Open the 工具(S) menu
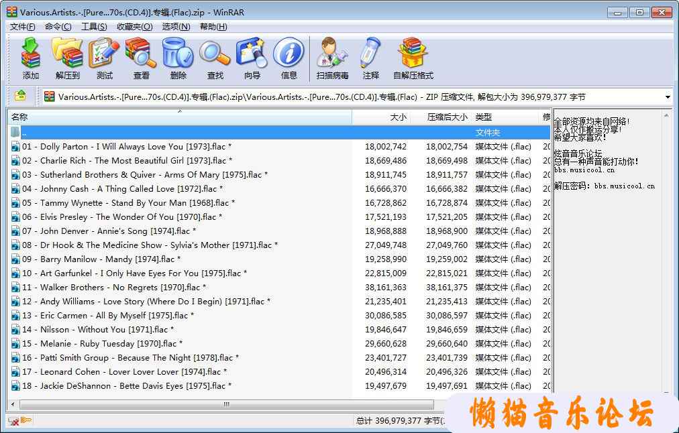Screen dimensions: 679x433 pos(95,27)
